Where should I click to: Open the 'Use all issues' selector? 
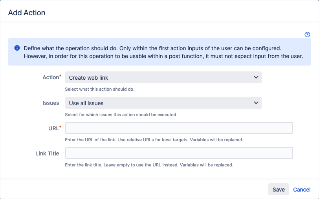point(163,103)
